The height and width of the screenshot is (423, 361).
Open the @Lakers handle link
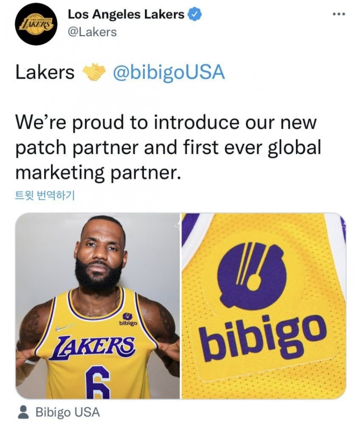pos(93,32)
